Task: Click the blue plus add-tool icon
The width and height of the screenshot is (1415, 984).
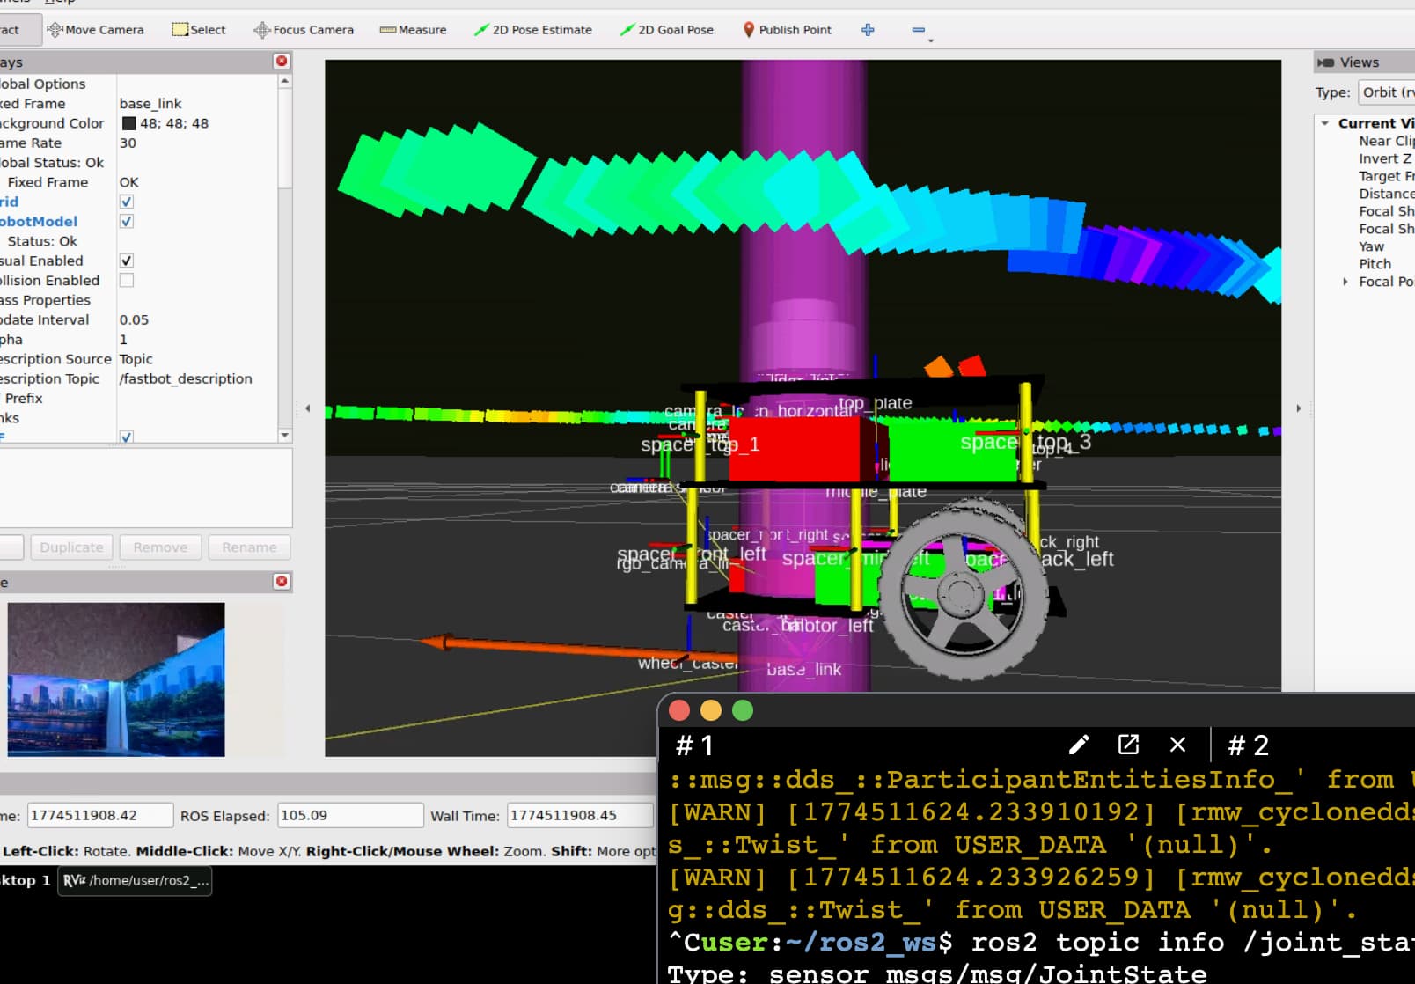Action: pos(868,30)
